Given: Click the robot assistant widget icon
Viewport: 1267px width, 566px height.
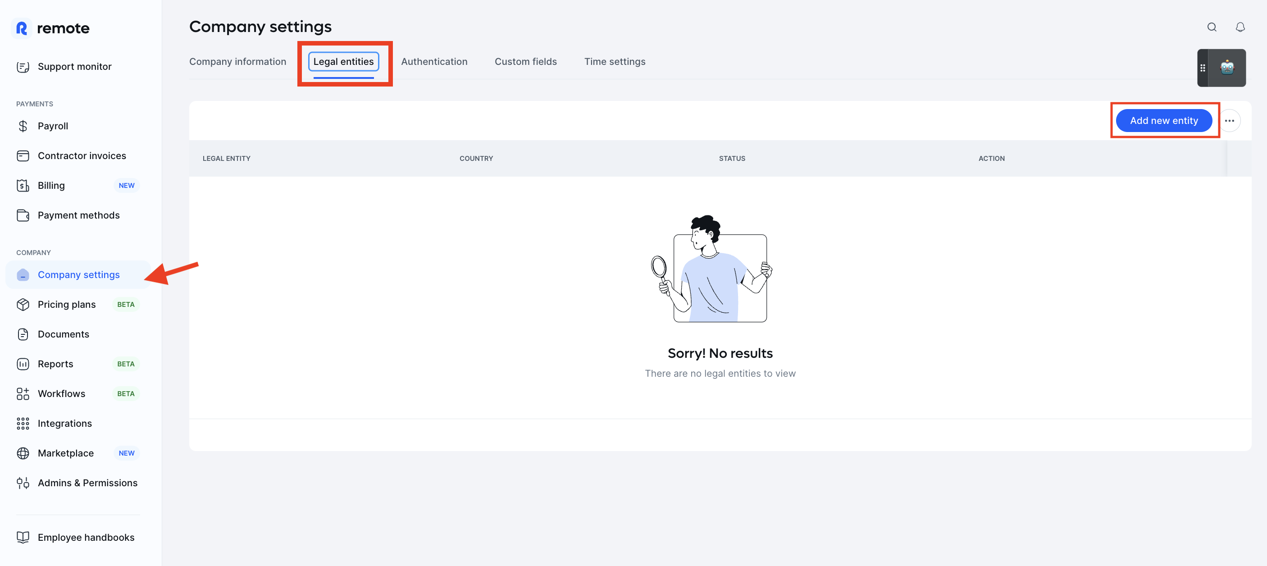Looking at the screenshot, I should point(1226,68).
